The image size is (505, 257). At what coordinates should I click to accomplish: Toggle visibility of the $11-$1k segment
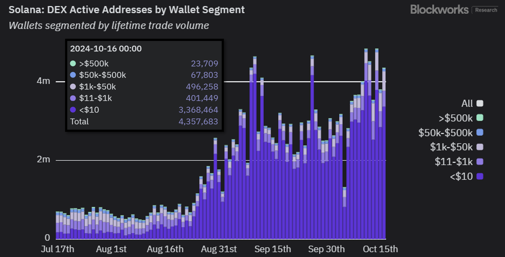pos(480,162)
